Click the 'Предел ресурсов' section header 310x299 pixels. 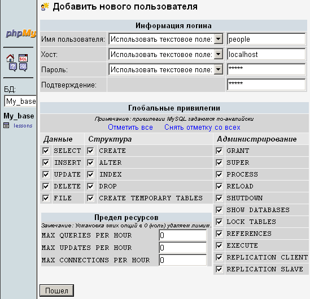pyautogui.click(x=126, y=217)
